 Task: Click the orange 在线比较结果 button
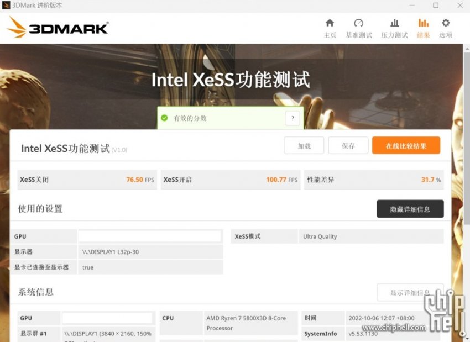(x=406, y=146)
